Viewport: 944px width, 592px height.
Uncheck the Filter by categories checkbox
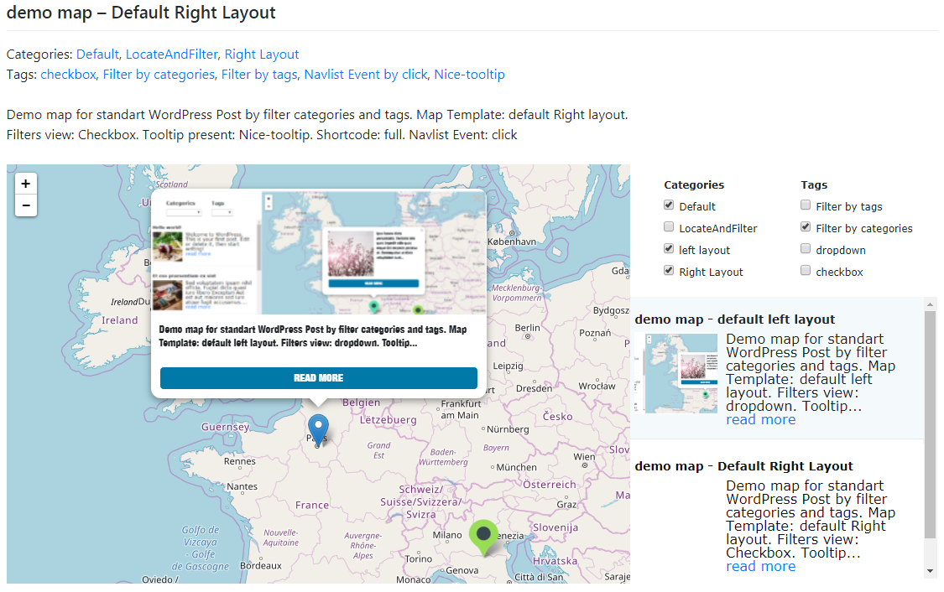pyautogui.click(x=806, y=227)
